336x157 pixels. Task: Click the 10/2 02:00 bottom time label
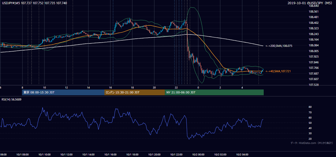click(x=220, y=155)
